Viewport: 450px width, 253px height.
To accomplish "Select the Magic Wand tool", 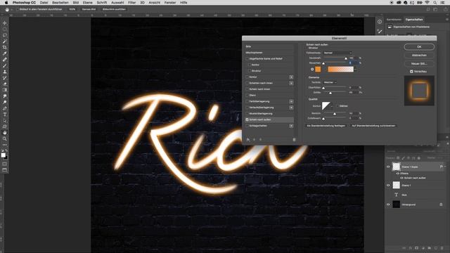I will pos(5,41).
